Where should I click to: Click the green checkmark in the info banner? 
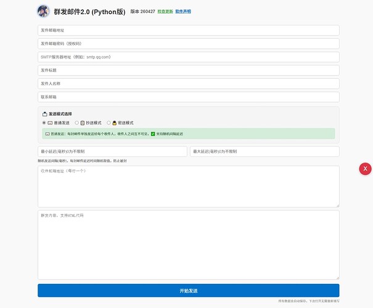point(153,134)
